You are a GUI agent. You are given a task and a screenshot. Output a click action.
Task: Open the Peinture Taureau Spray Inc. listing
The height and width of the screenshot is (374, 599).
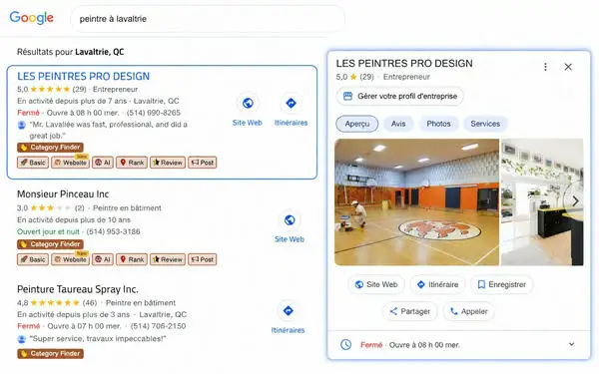(78, 289)
